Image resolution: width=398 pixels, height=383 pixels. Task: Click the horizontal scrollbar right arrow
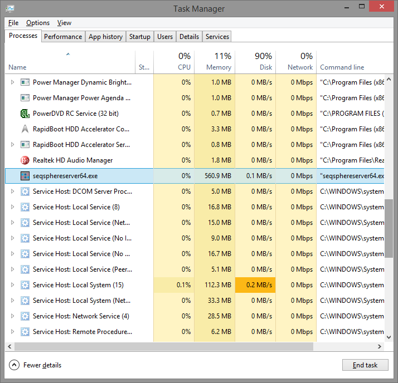point(380,346)
